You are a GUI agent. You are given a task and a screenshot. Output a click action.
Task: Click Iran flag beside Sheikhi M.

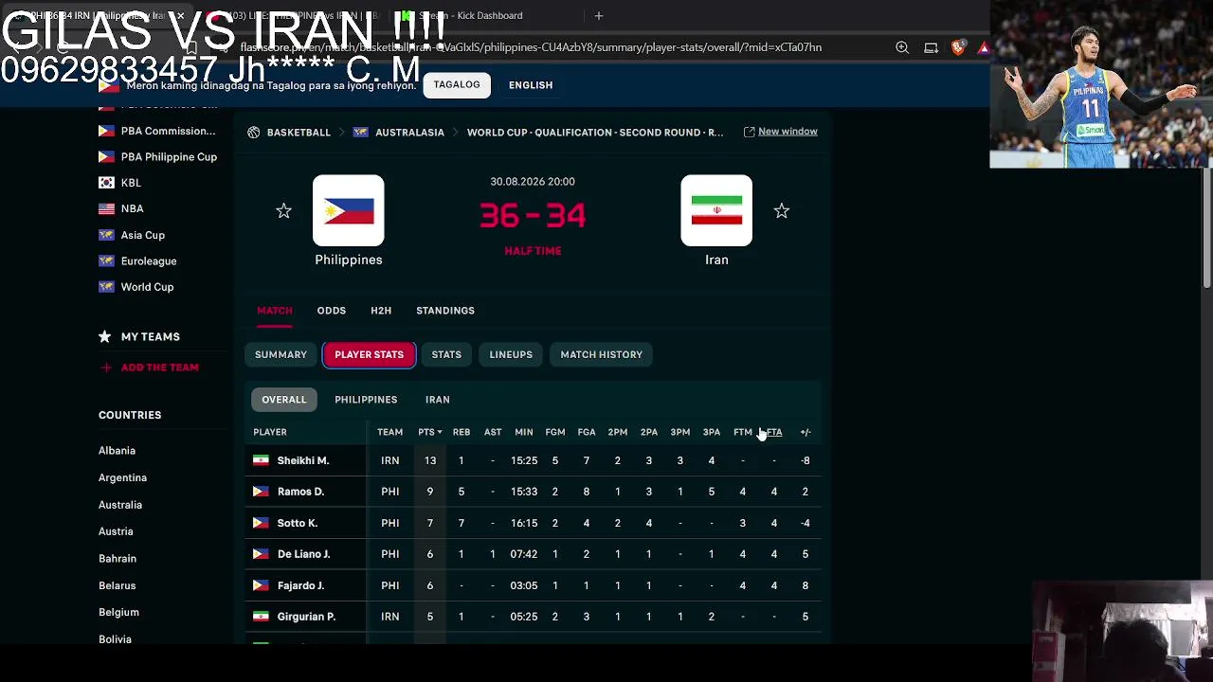point(261,460)
